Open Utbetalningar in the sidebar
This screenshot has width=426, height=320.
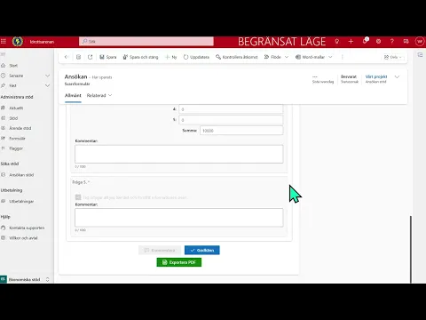click(21, 202)
